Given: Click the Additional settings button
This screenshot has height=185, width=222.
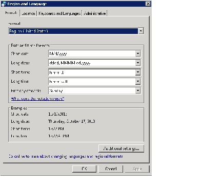Looking at the screenshot, I should 121,149.
